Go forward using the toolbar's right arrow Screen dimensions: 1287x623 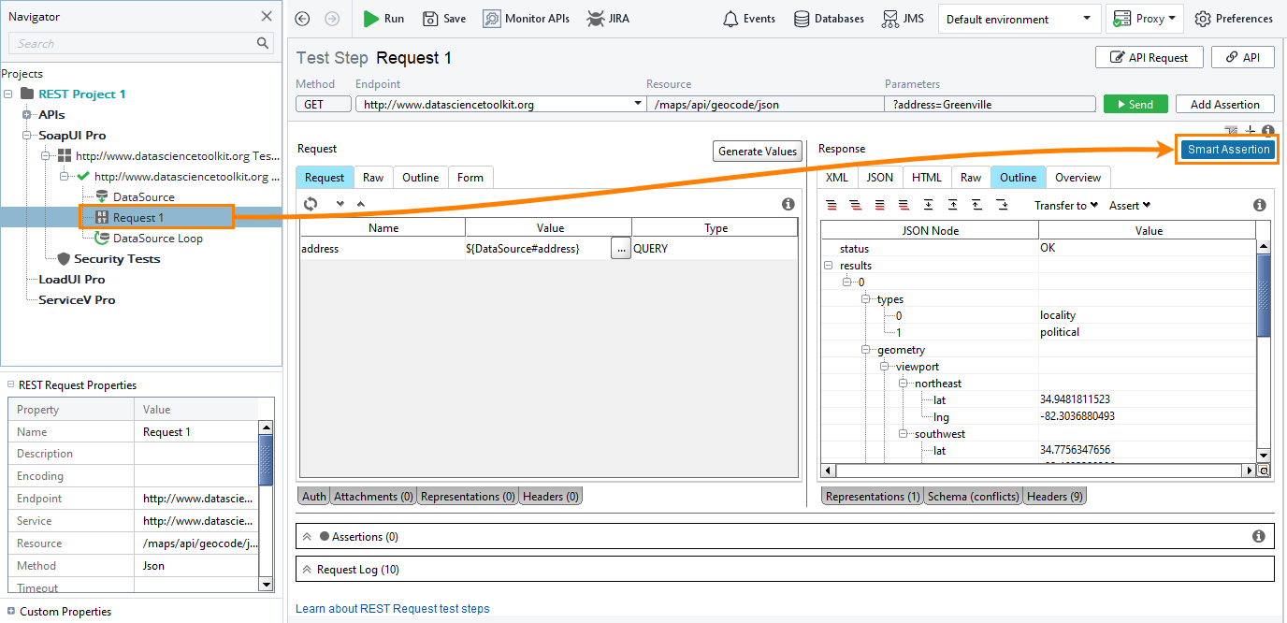point(331,19)
